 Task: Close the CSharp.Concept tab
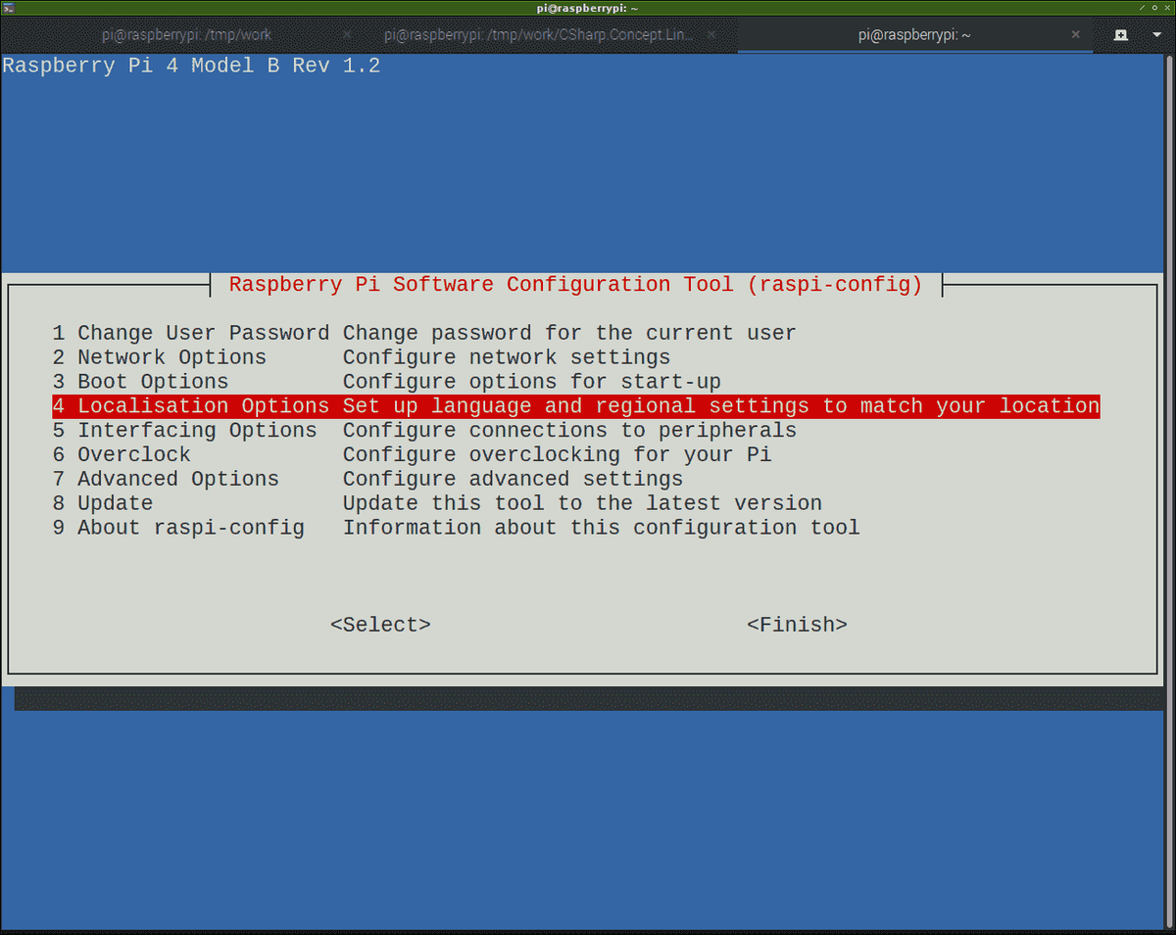(x=711, y=34)
